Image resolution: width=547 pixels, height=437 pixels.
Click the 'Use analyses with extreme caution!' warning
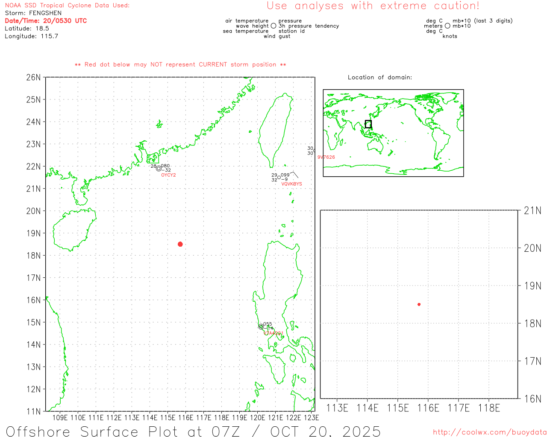point(373,6)
